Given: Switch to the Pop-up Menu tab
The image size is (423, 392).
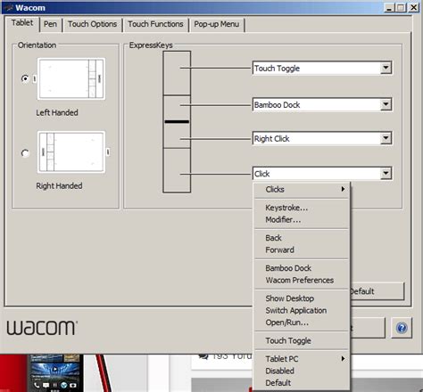Looking at the screenshot, I should 217,24.
